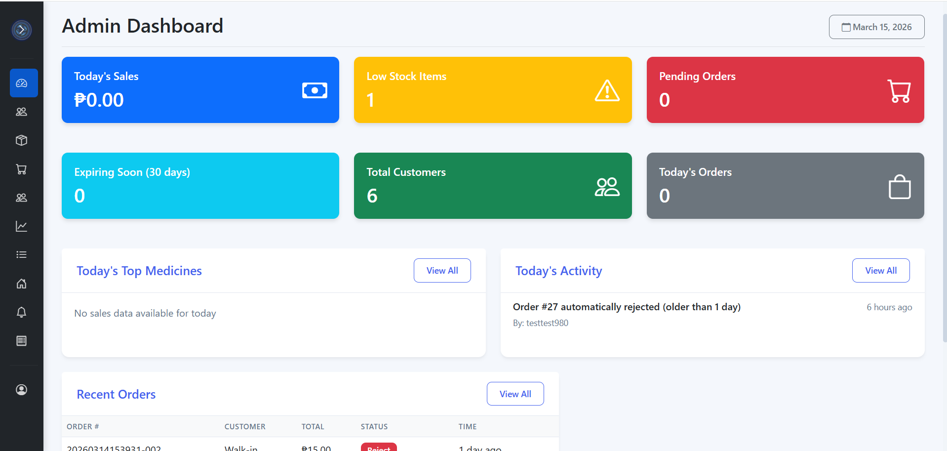Image resolution: width=947 pixels, height=451 pixels.
Task: Click the second users group sidebar icon
Action: click(x=22, y=198)
